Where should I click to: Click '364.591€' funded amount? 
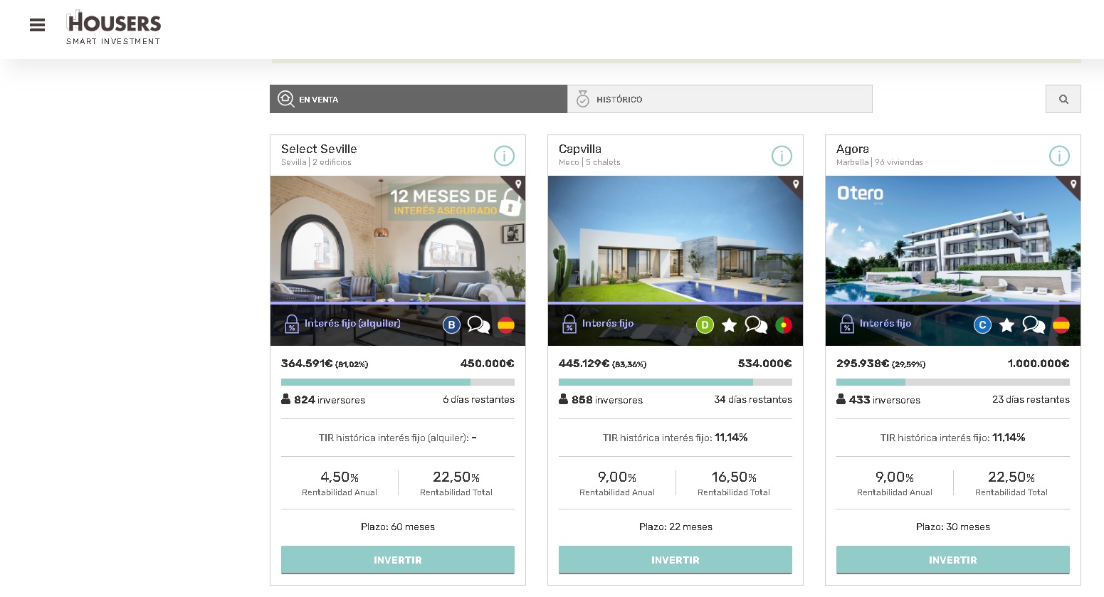click(307, 364)
